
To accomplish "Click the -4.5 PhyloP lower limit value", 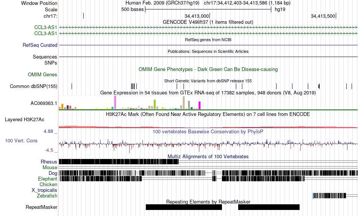I will point(49,150).
